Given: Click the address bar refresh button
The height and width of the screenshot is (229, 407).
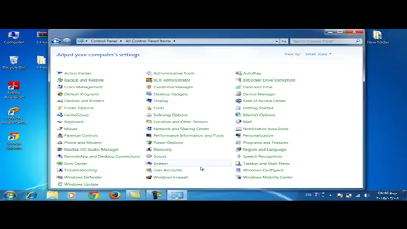Looking at the screenshot, I should click(x=284, y=41).
